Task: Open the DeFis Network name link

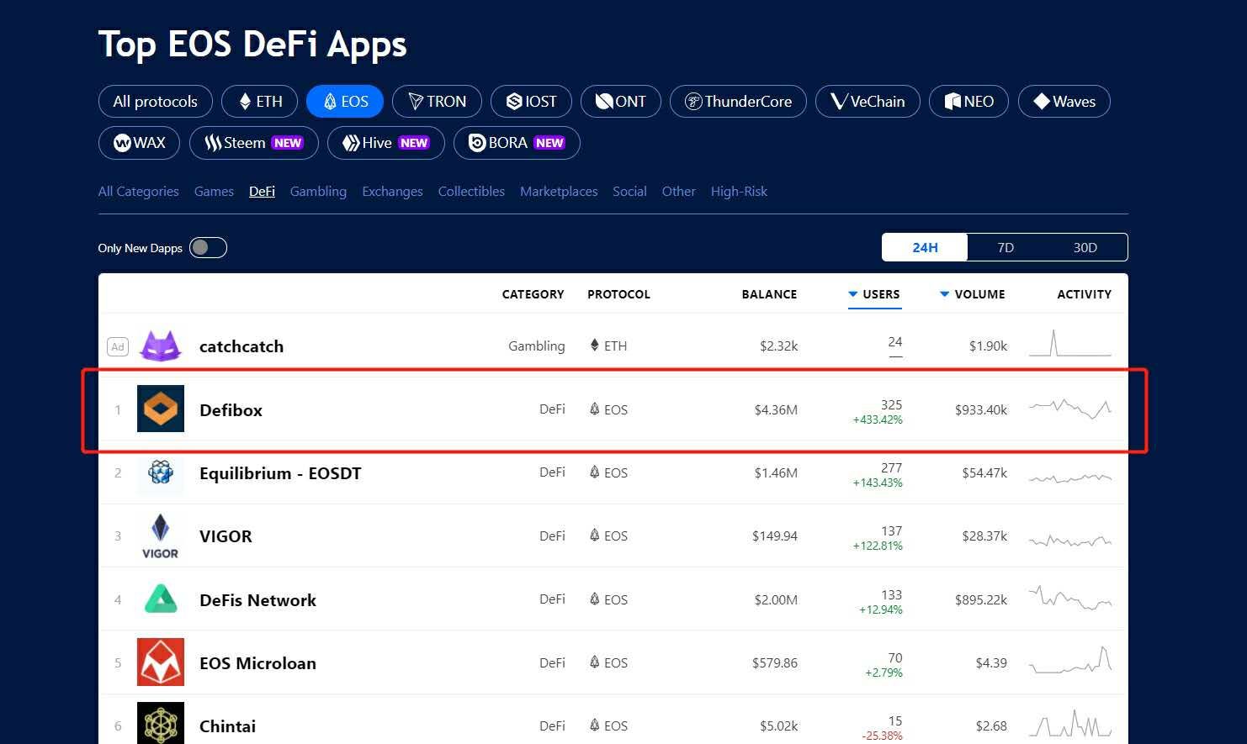Action: point(257,599)
